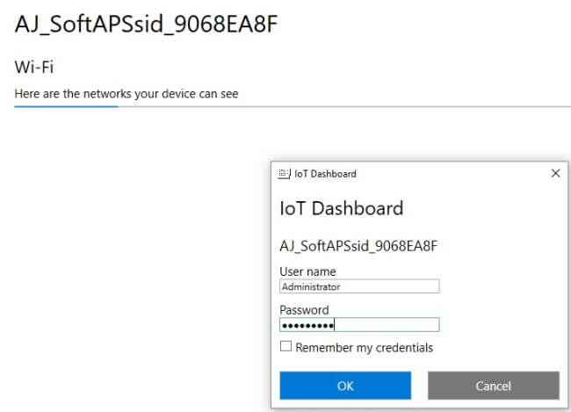Enable the Remember my credentials checkbox
The height and width of the screenshot is (412, 571).
click(x=285, y=347)
